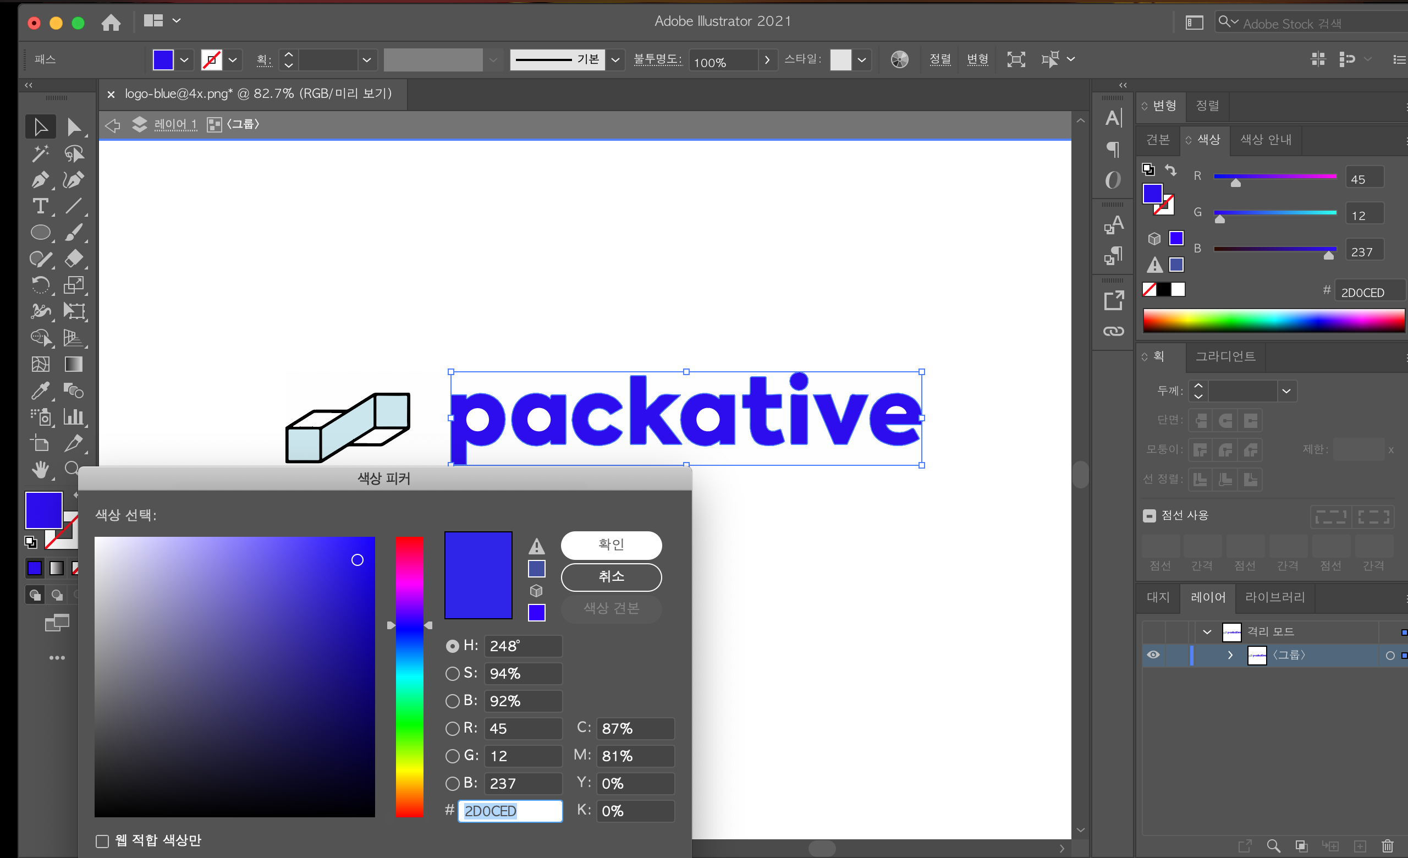Select the Artboard tool

tap(41, 443)
